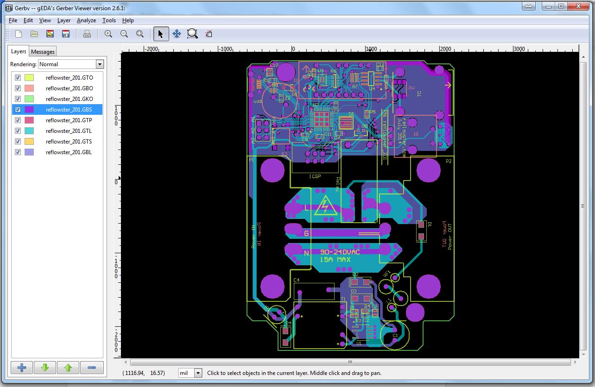
Task: Toggle visibility of reflowster_201.GTS layer
Action: [18, 142]
